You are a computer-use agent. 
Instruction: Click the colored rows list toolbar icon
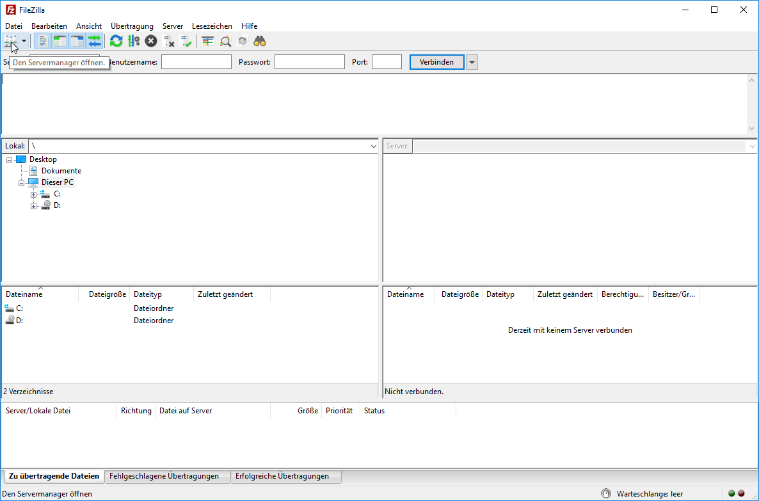point(207,41)
